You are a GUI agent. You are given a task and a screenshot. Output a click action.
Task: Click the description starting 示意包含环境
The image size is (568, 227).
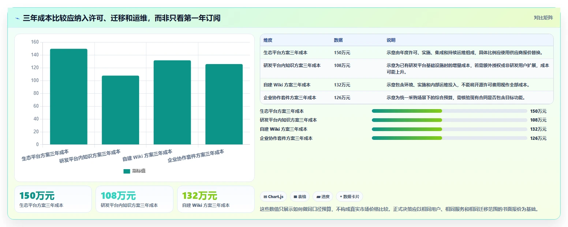(458, 85)
